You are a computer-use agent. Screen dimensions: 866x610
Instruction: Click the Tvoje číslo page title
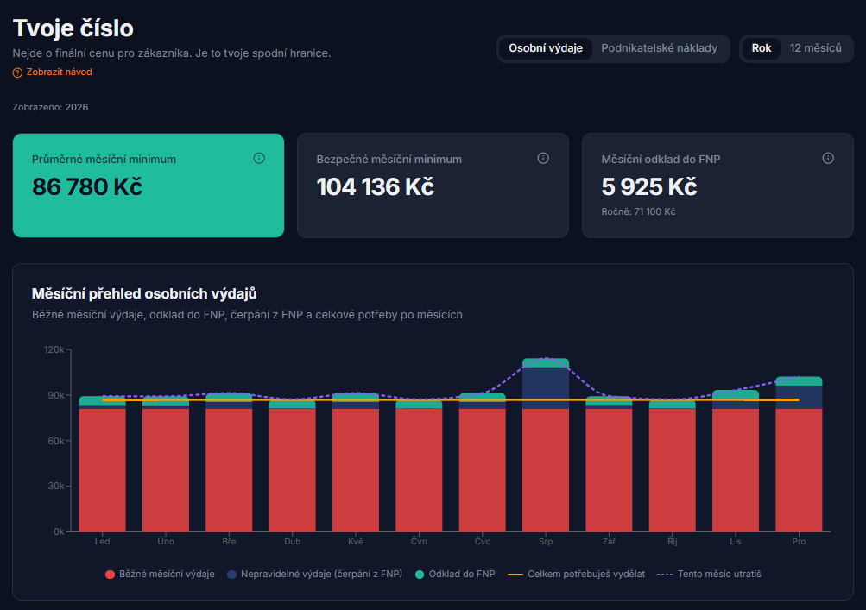73,28
